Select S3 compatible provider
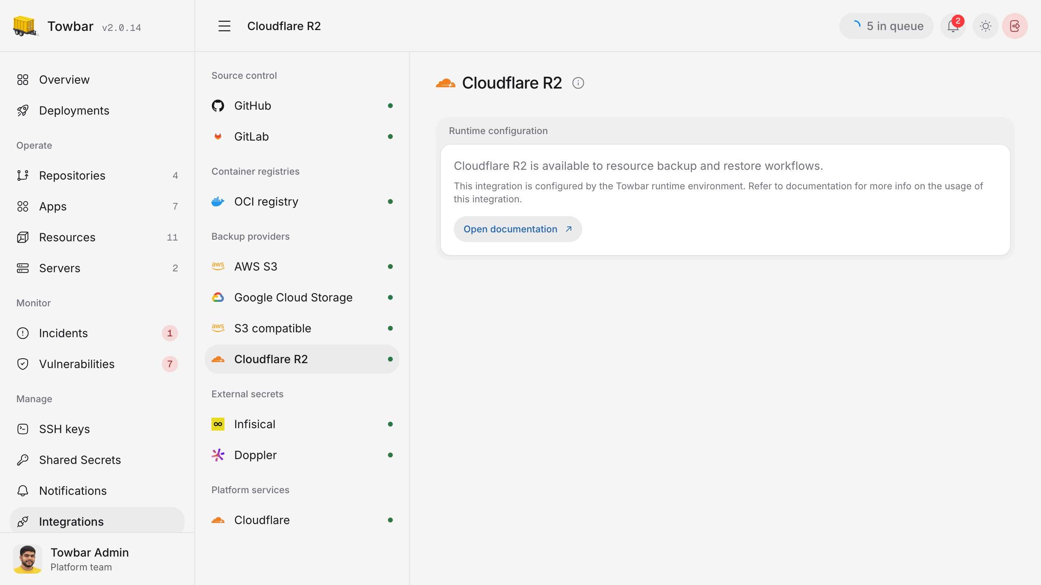Image resolution: width=1041 pixels, height=585 pixels. (x=302, y=328)
